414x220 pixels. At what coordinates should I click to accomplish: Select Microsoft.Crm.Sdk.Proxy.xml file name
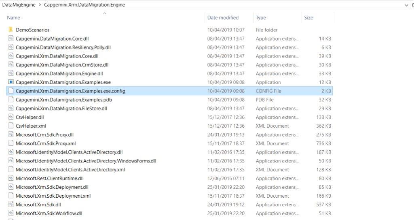pos(46,143)
